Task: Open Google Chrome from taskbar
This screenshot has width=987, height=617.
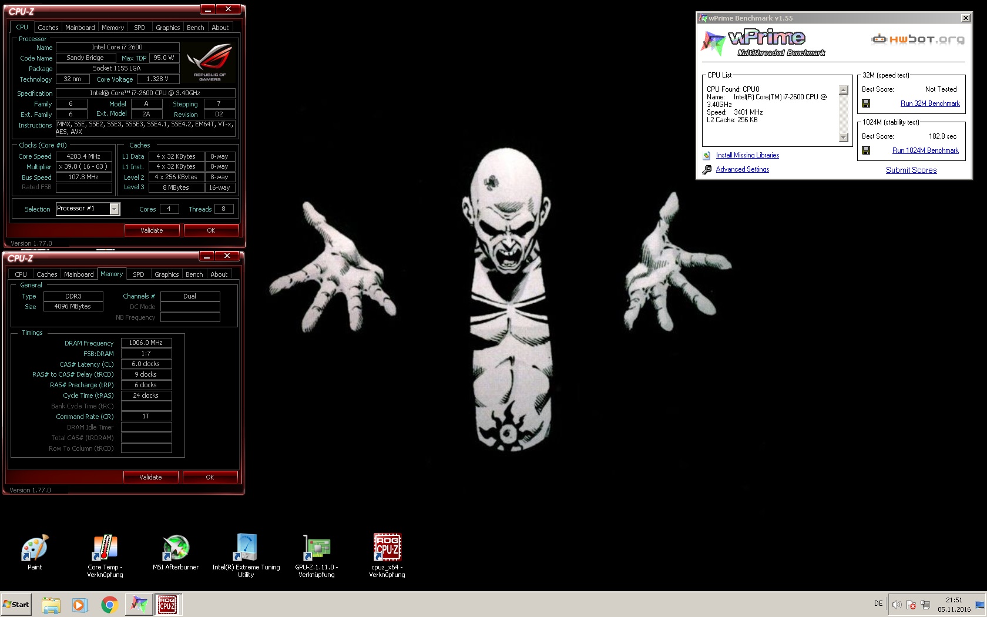Action: (109, 605)
